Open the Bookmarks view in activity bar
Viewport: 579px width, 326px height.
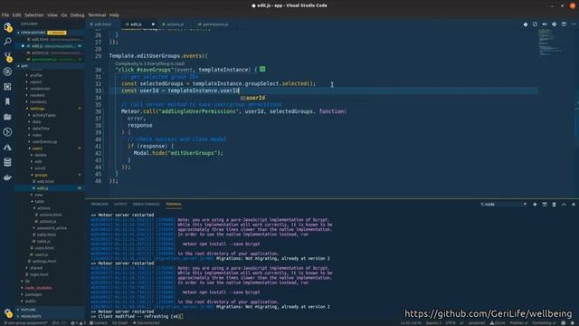click(x=7, y=101)
